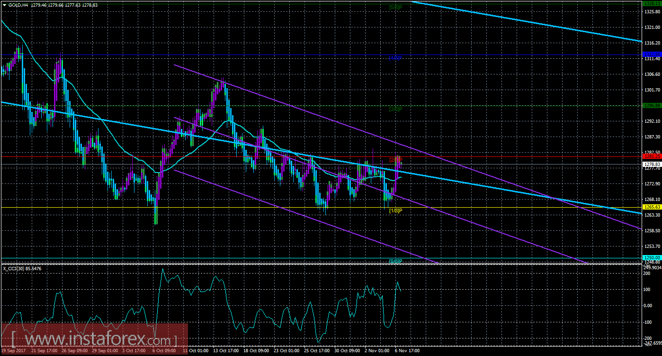The image size is (662, 356).
Task: Click the 1253.70 price axis label
Action: [x=652, y=246]
